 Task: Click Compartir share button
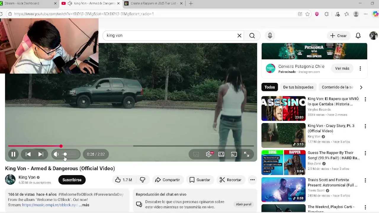point(167,180)
